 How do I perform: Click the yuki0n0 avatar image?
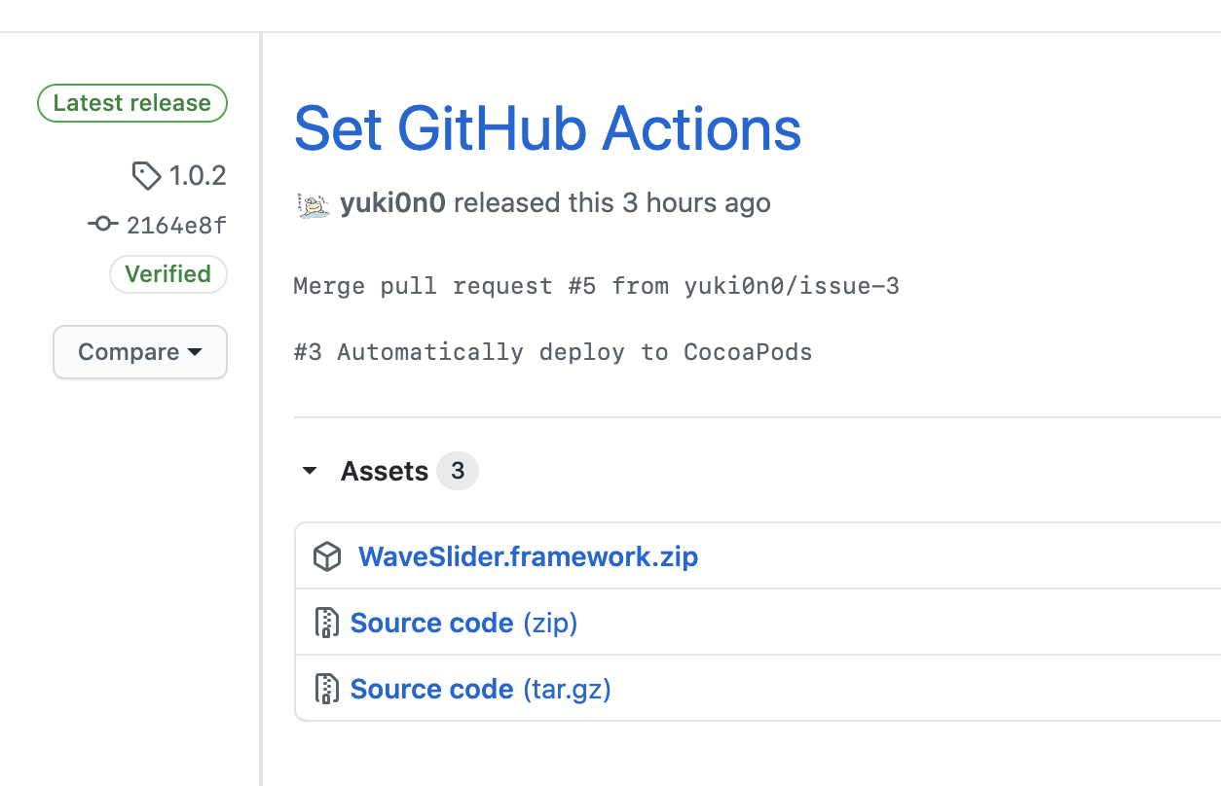point(314,204)
